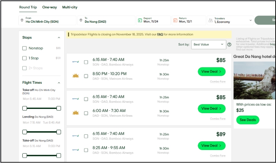Click the Return Mon, 12/1 date field

click(x=189, y=20)
